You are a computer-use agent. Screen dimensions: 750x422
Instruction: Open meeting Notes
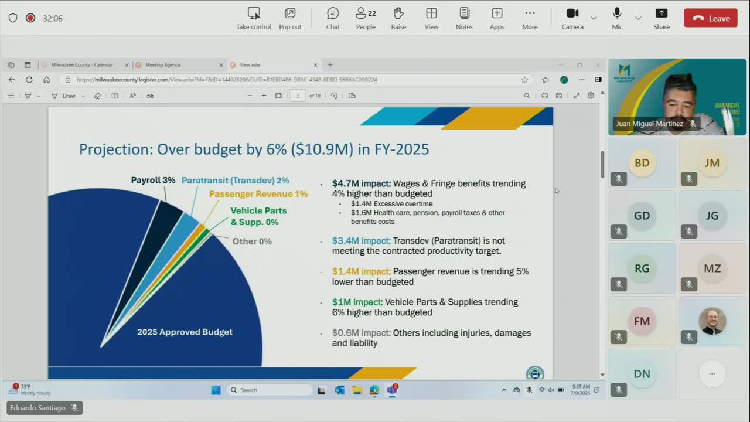tap(464, 19)
